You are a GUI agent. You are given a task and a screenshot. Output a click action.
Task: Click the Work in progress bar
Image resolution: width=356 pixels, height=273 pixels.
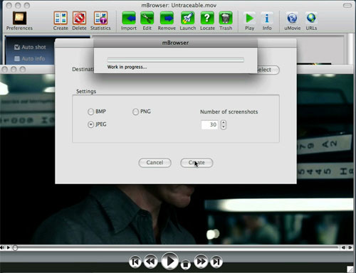[x=176, y=60]
